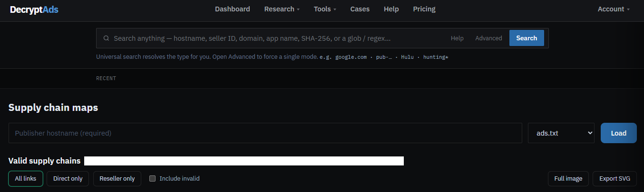Click the DecryptAds logo
Viewport: 644px width, 192px height.
[34, 9]
